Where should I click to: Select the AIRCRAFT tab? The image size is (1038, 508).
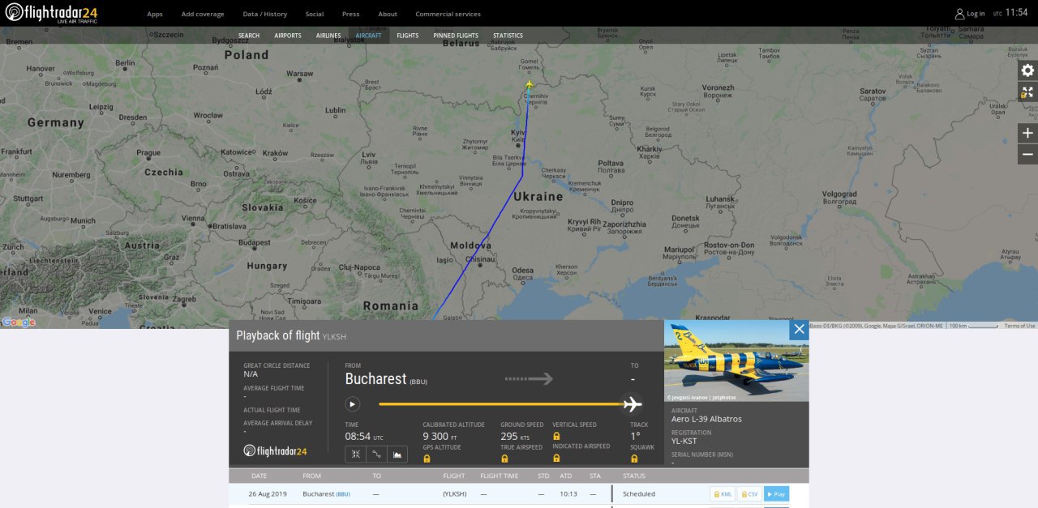pyautogui.click(x=368, y=36)
